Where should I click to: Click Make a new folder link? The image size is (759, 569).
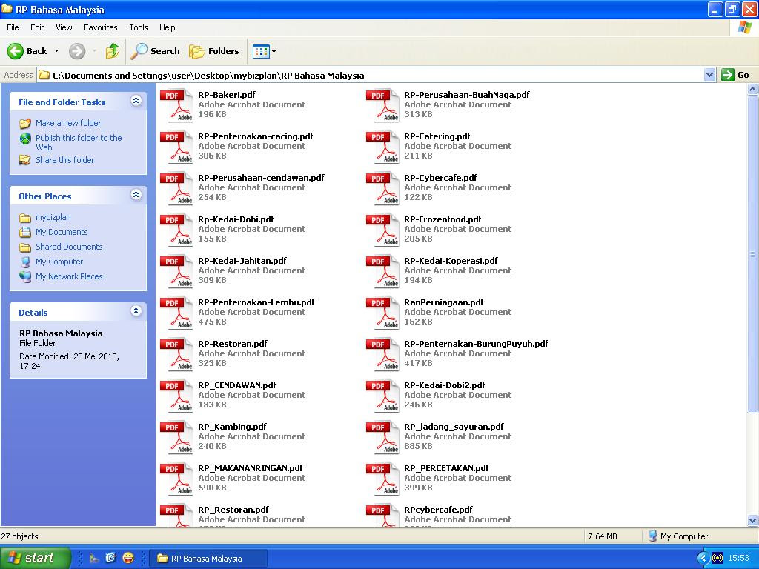[x=68, y=123]
